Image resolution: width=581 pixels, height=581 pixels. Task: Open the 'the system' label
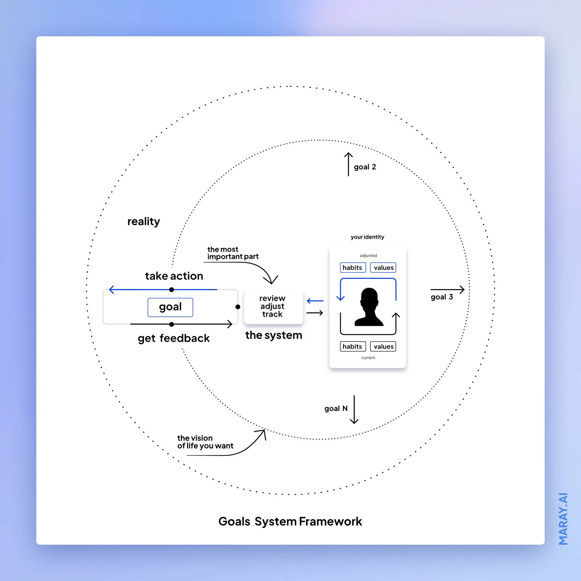pos(274,335)
